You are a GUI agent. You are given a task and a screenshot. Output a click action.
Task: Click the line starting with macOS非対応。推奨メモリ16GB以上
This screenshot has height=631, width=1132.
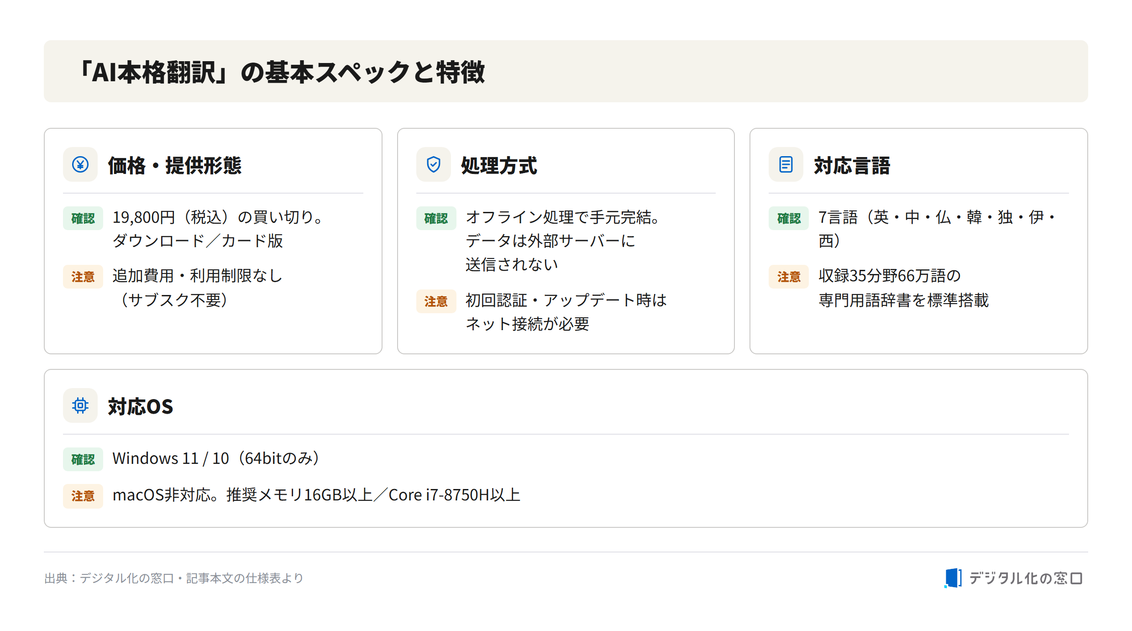(316, 495)
